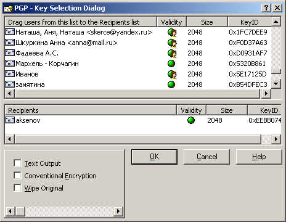This screenshot has width=286, height=222.
Task: Click right arrow of options panel scrollbar
Action: [x=118, y=211]
